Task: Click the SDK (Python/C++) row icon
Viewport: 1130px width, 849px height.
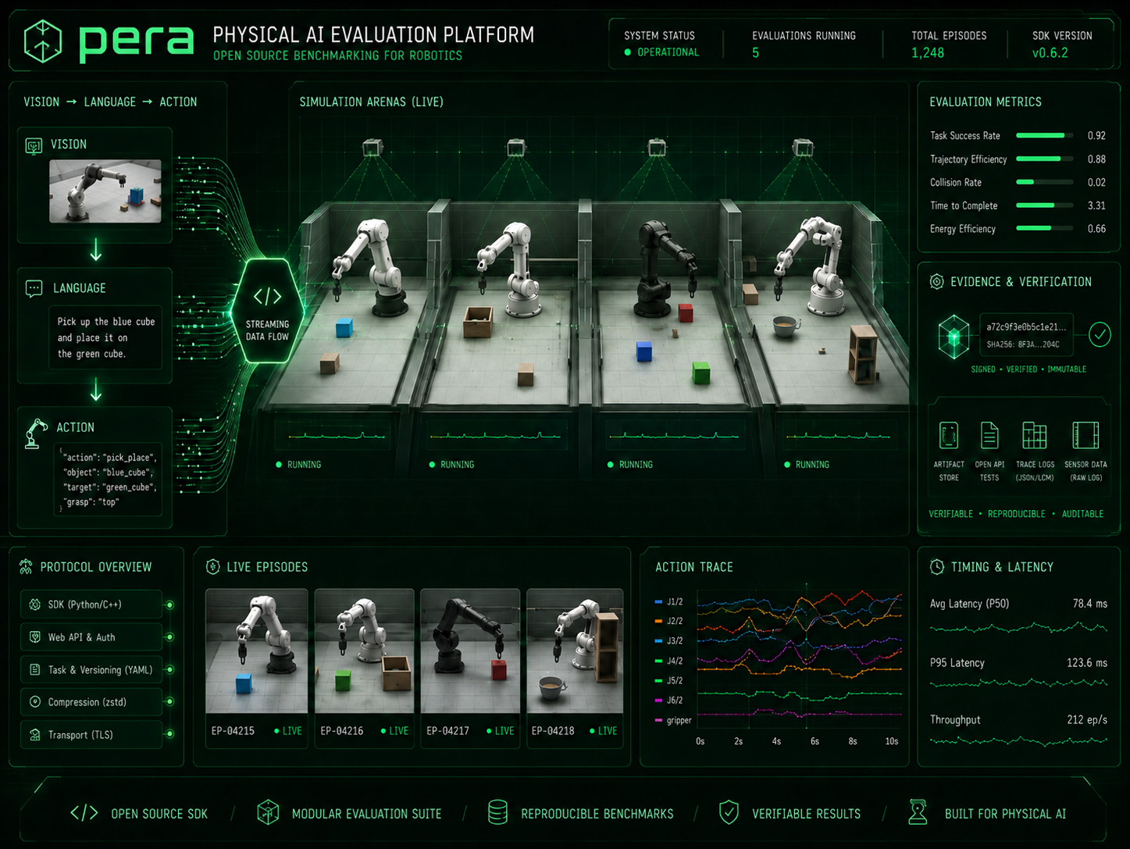Action: pos(34,605)
